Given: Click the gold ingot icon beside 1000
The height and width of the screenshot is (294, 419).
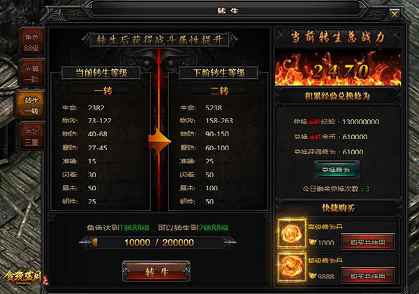Looking at the screenshot, I should pyautogui.click(x=313, y=242).
